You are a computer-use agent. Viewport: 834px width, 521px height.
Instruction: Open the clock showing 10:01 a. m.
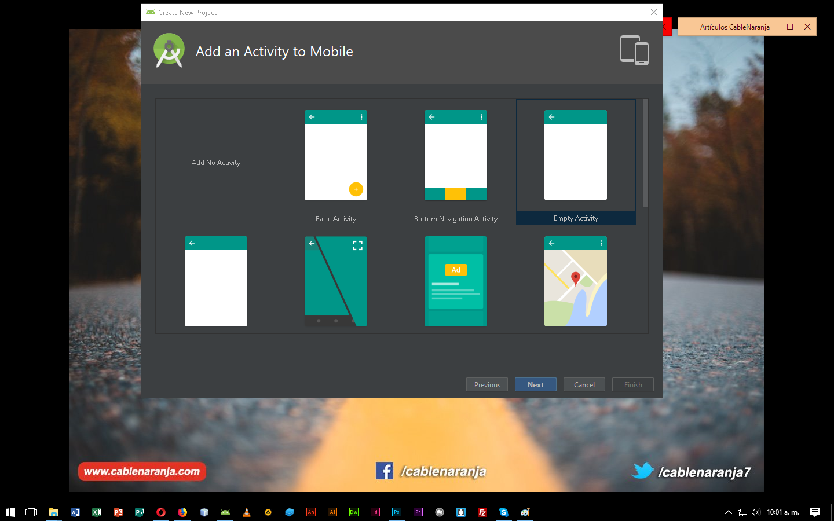click(x=783, y=512)
